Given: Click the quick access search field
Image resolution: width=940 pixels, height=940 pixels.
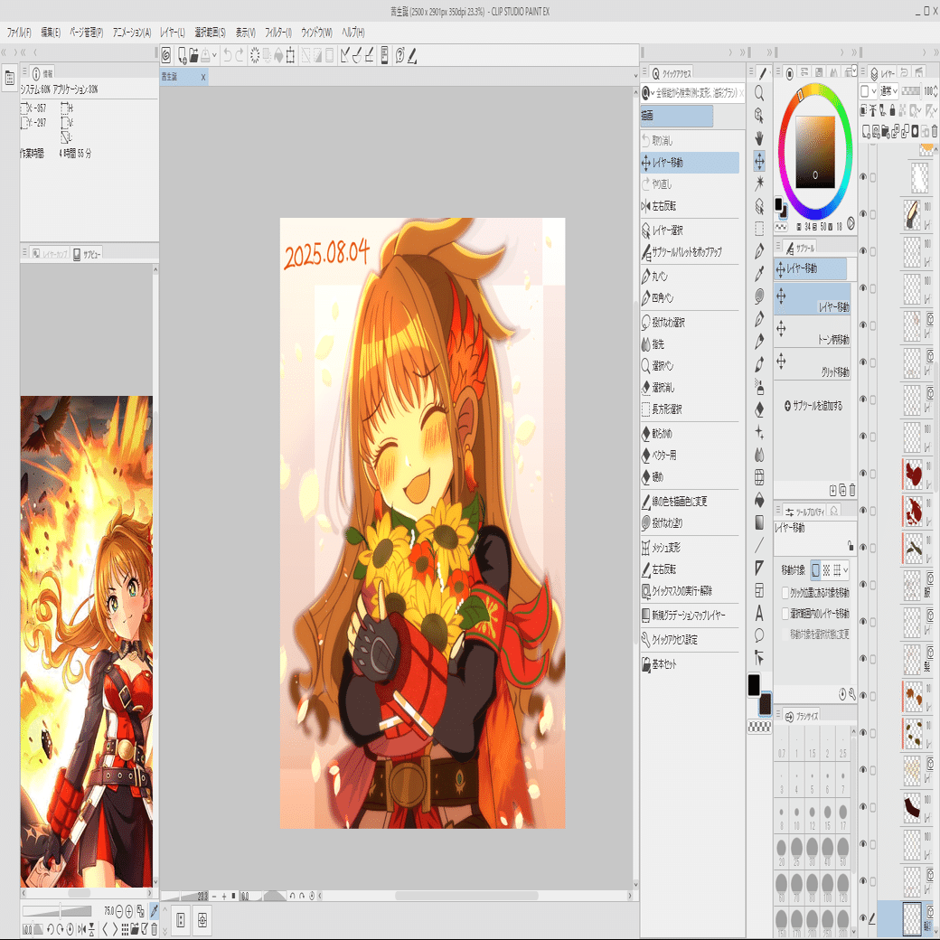Looking at the screenshot, I should [695, 93].
